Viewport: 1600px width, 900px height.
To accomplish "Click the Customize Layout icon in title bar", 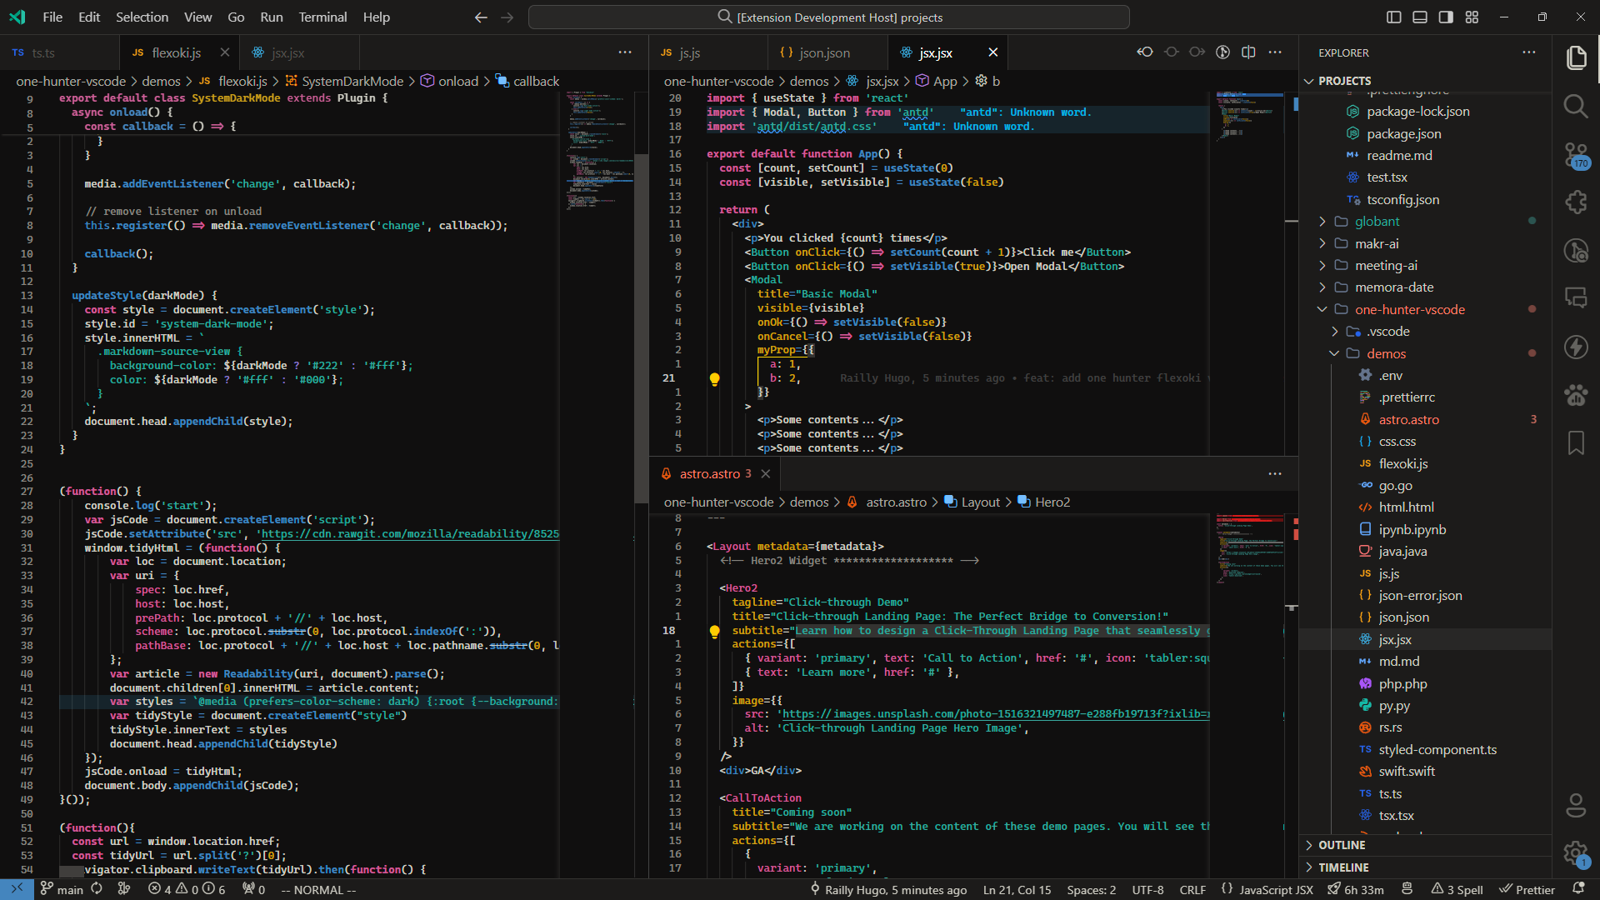I will click(x=1472, y=17).
